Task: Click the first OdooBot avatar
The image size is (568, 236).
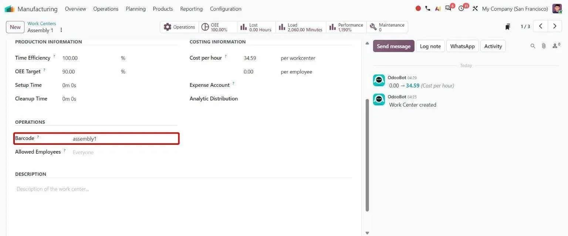Action: (x=379, y=81)
